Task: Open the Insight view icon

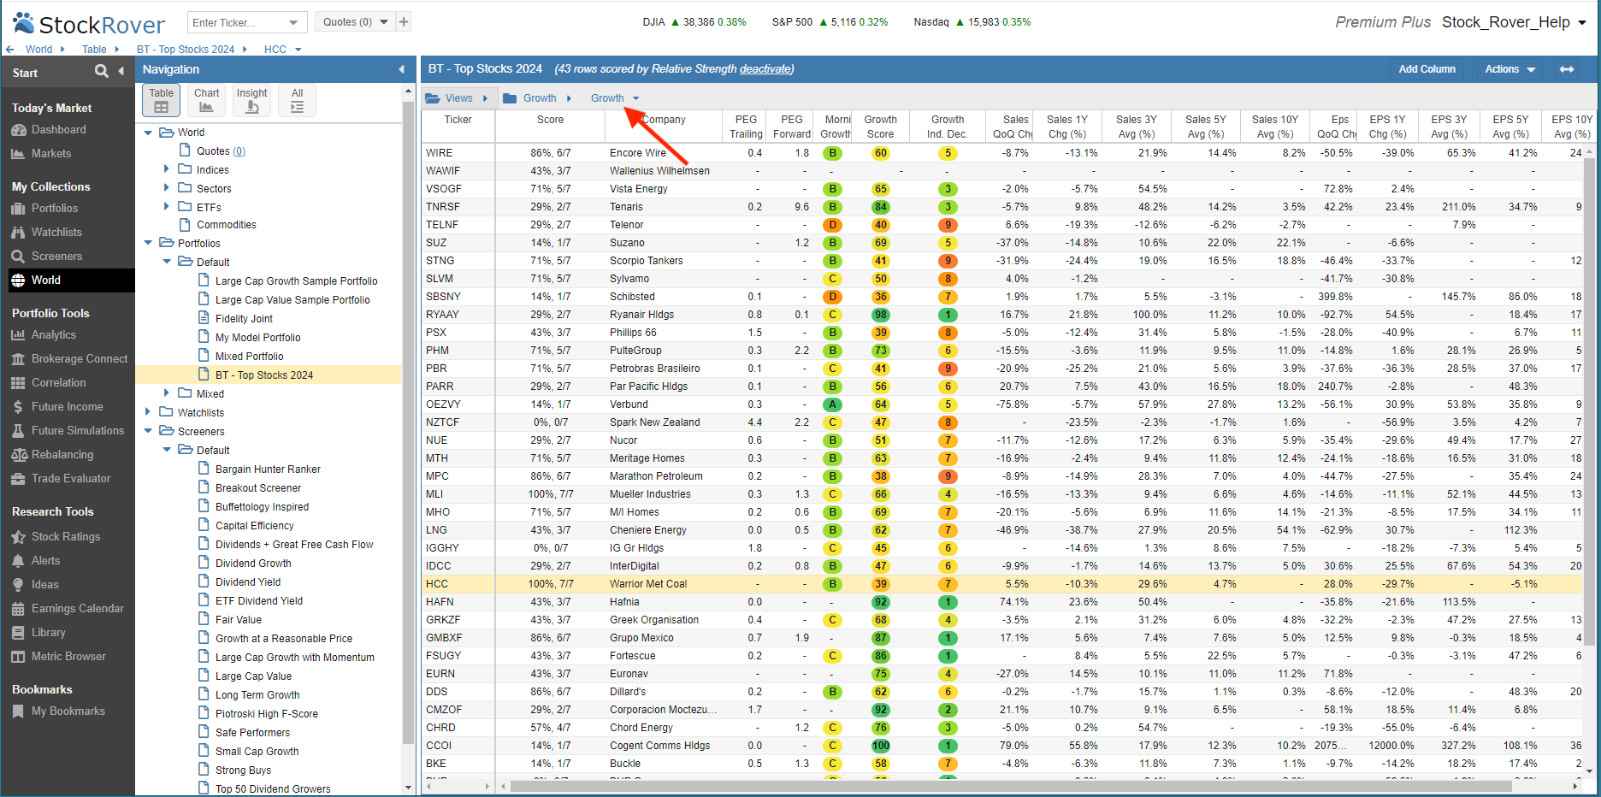Action: [x=251, y=100]
